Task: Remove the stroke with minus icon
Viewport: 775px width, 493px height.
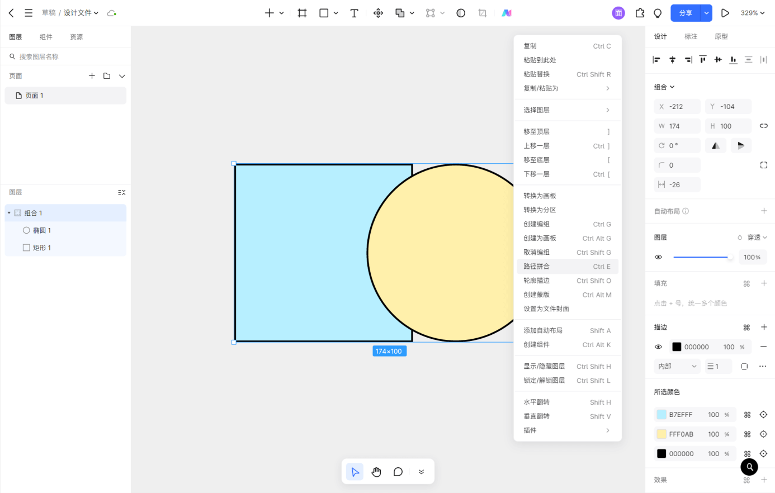Action: click(764, 347)
